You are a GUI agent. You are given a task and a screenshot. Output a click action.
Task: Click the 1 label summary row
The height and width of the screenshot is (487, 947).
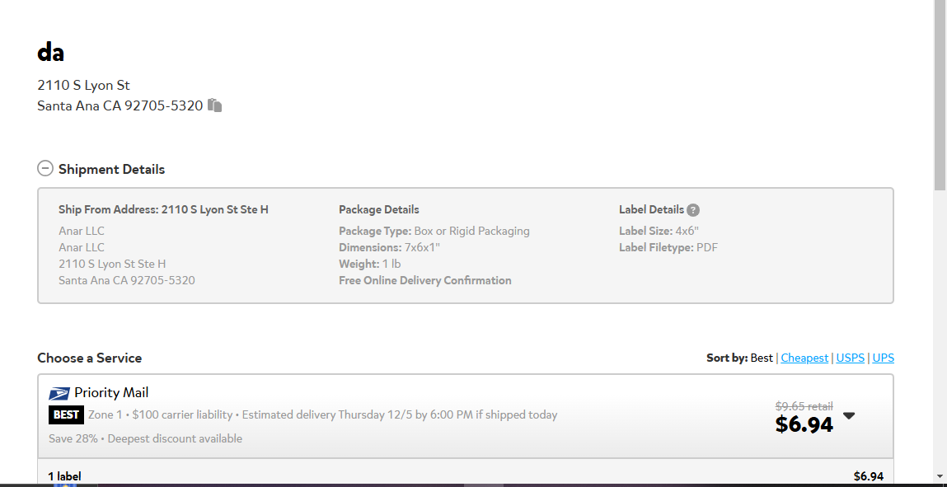466,475
